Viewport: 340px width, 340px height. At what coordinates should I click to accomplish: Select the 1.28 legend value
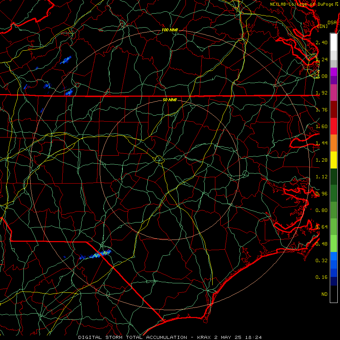click(321, 160)
